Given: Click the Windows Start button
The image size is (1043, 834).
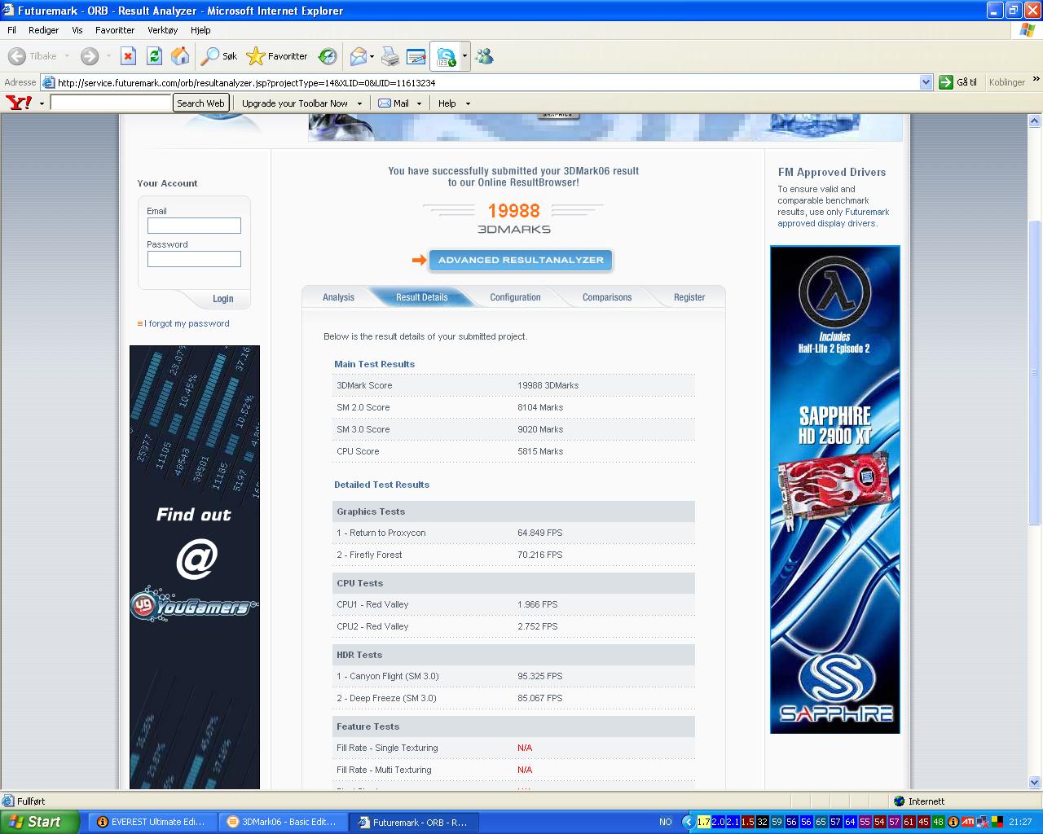Looking at the screenshot, I should (x=40, y=822).
